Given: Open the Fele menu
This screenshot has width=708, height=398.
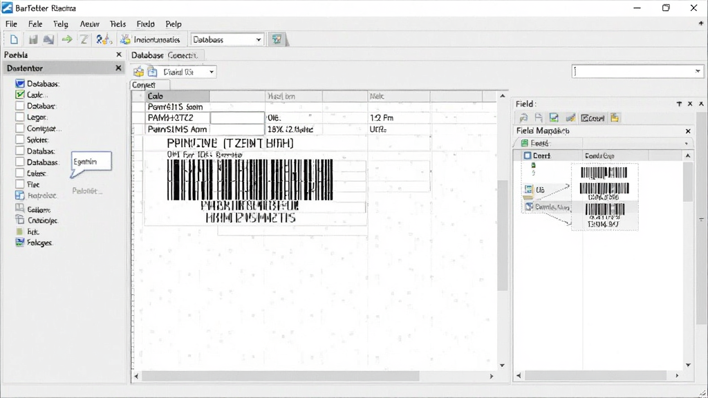Looking at the screenshot, I should (35, 24).
